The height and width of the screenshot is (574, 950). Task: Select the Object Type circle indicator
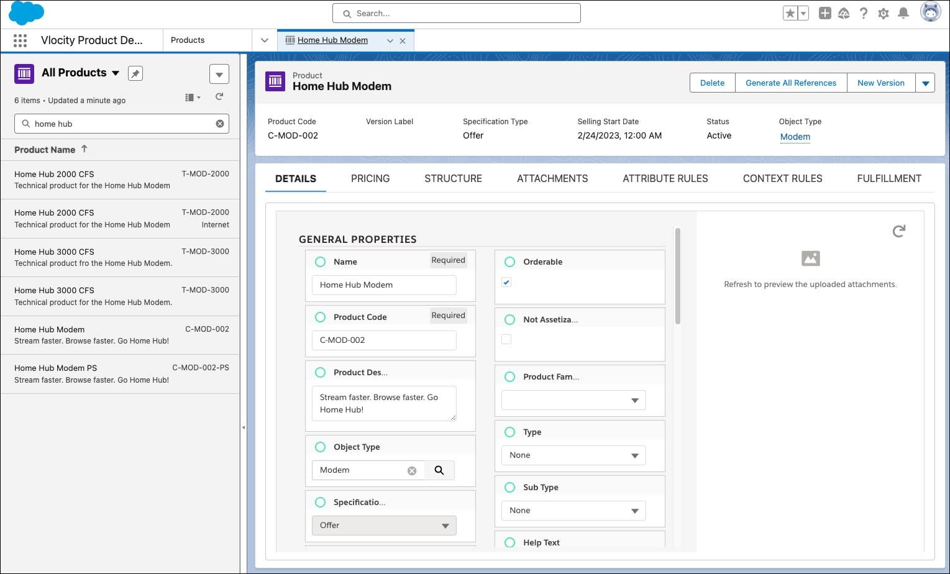(x=320, y=447)
